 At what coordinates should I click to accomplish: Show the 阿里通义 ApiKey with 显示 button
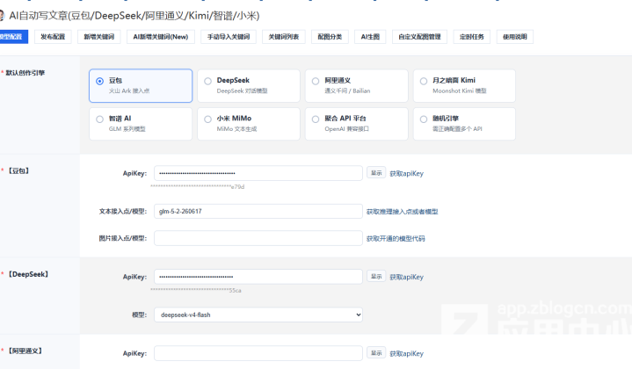pos(376,353)
